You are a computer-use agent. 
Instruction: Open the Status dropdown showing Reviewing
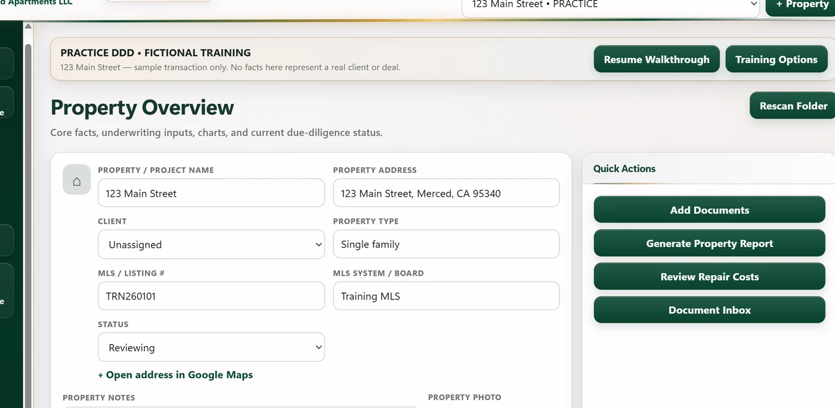click(211, 347)
